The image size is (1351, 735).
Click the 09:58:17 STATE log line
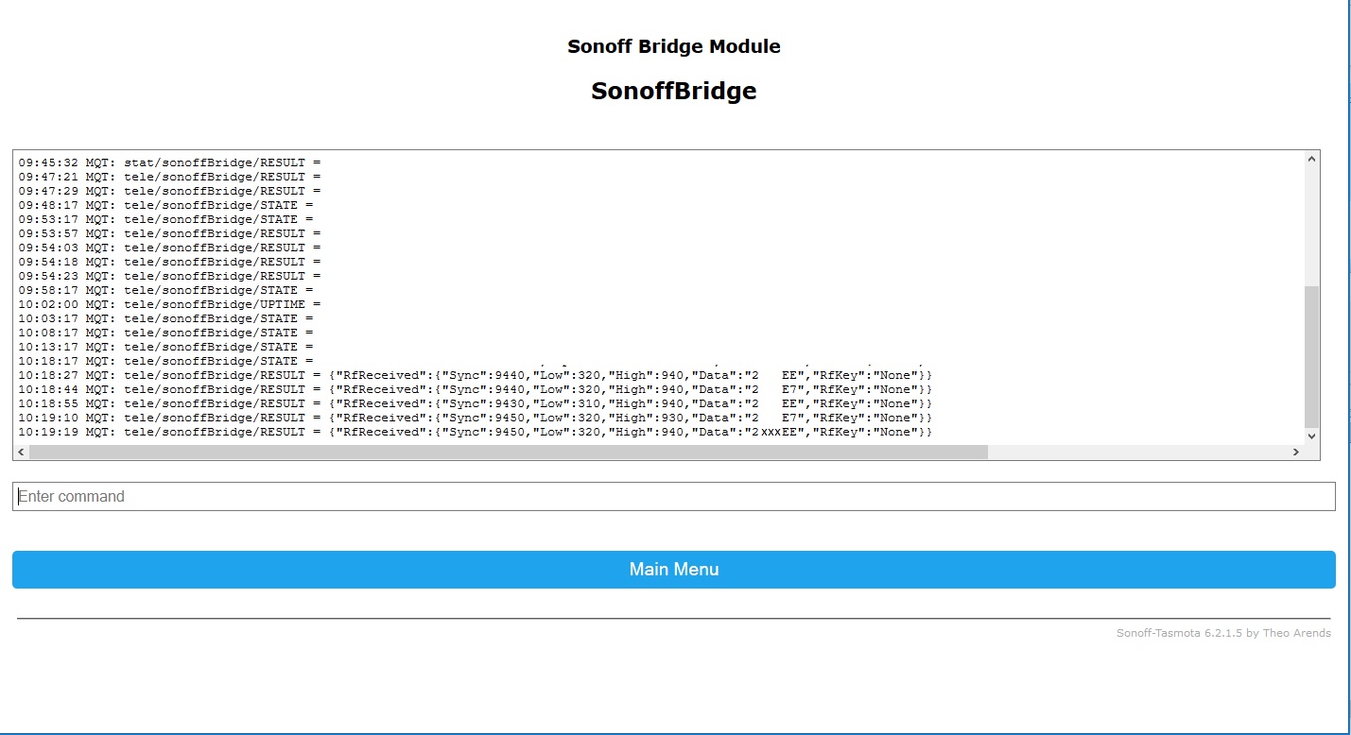tap(166, 290)
